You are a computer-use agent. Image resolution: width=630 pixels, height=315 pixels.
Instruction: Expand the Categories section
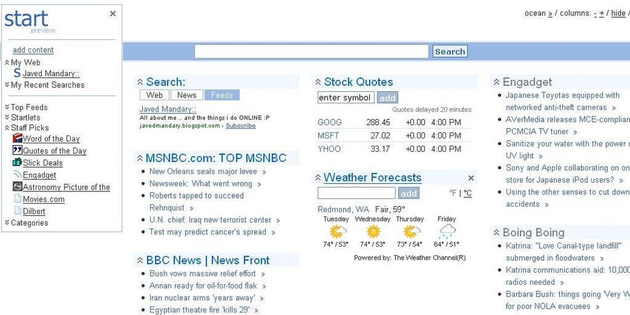point(7,223)
